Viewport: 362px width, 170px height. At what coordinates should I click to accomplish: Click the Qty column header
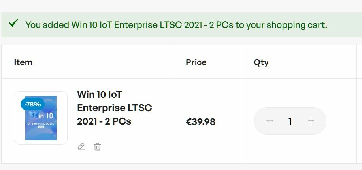(x=261, y=62)
